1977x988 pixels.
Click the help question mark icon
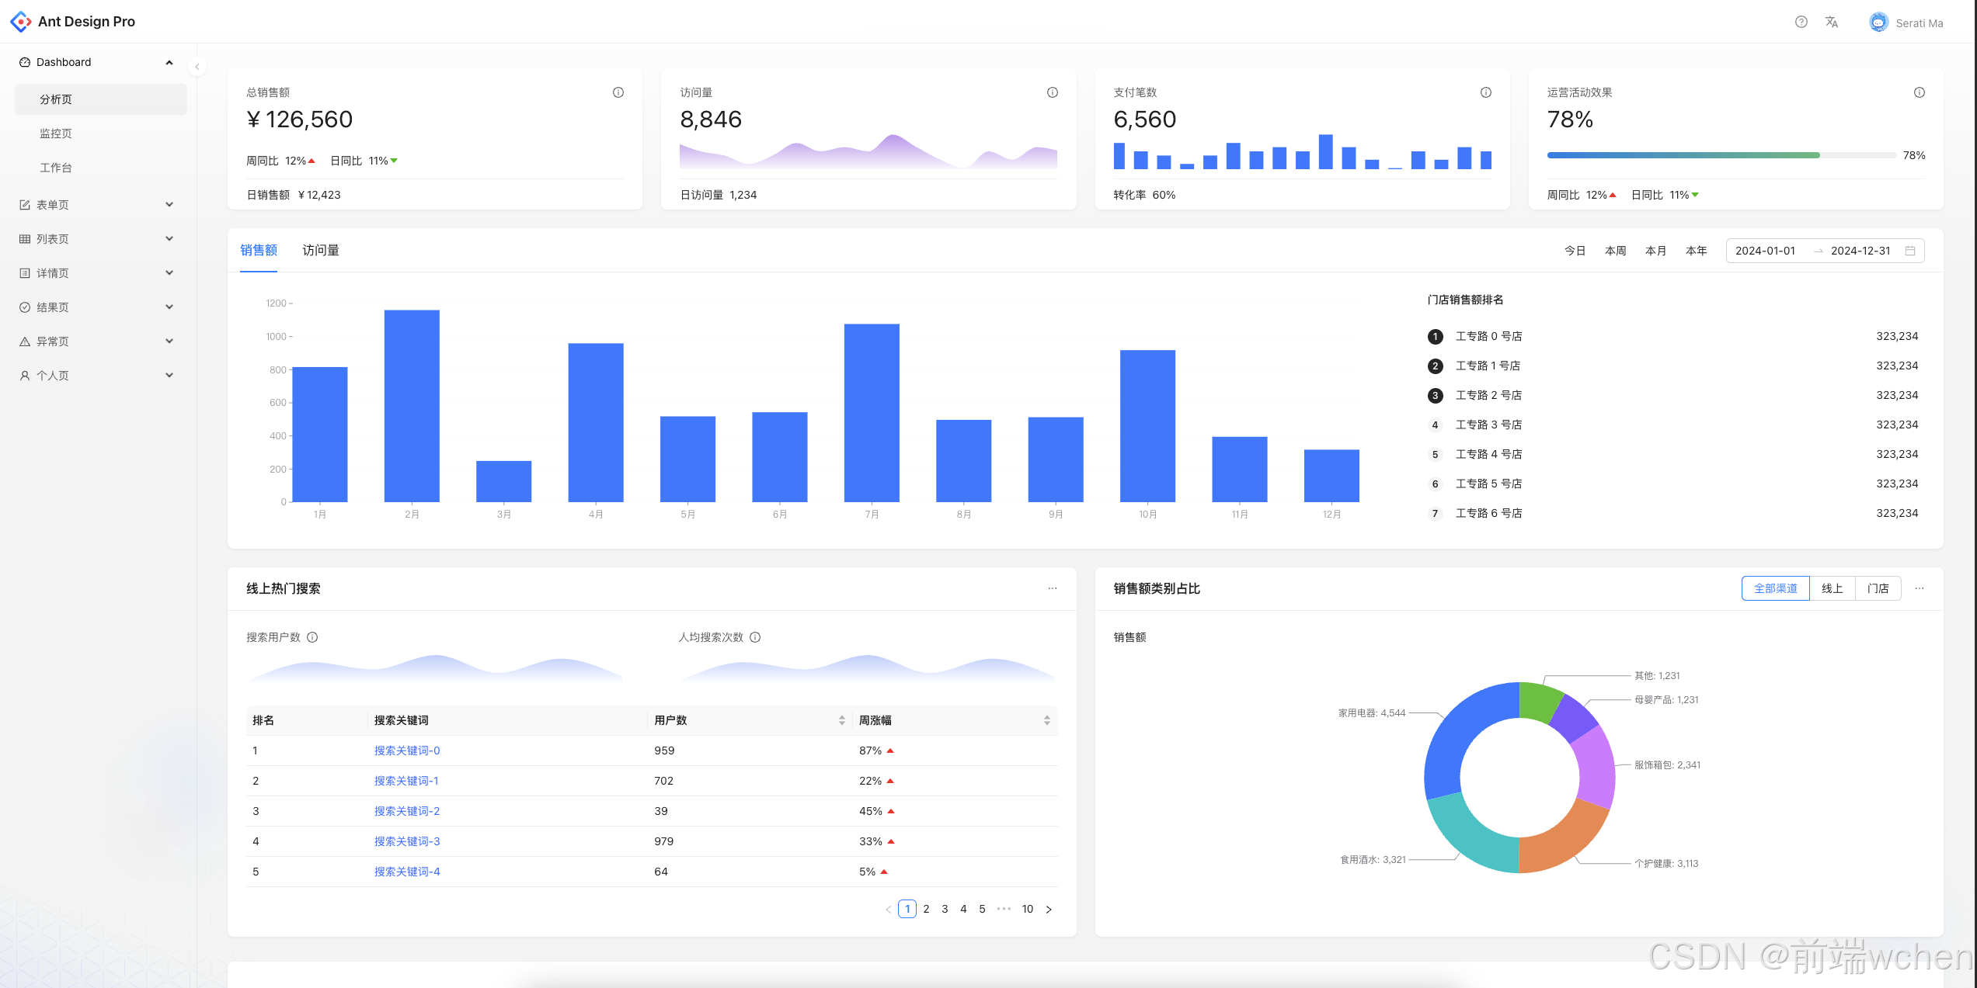[x=1801, y=22]
